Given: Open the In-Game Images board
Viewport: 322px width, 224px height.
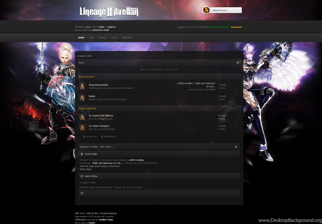Looking at the screenshot, I should pos(99,126).
